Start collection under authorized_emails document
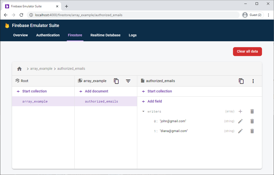This screenshot has height=175, width=274. coord(157,91)
